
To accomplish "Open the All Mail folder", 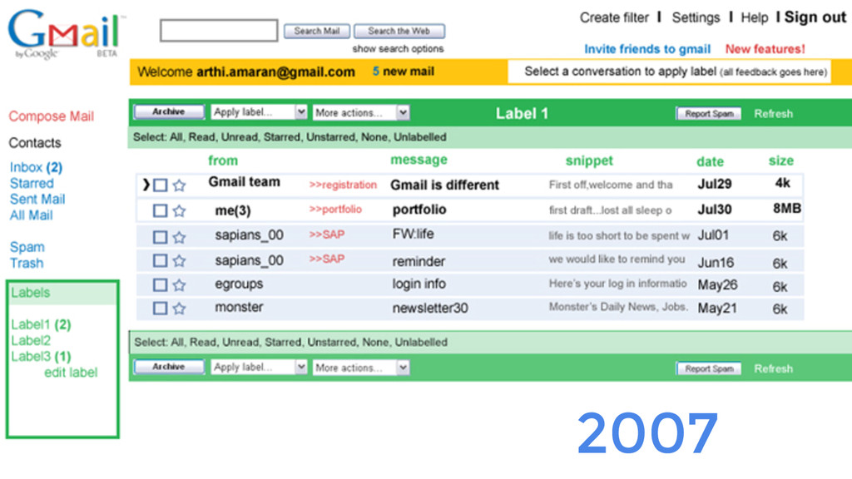I will pyautogui.click(x=31, y=215).
